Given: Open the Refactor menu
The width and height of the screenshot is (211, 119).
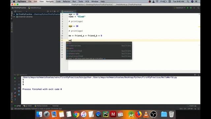Looking at the screenshot, I should click(x=67, y=1).
